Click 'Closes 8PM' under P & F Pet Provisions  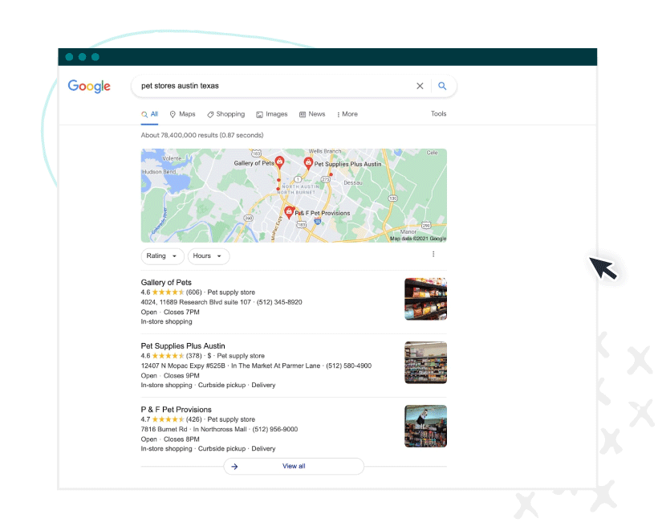(181, 439)
